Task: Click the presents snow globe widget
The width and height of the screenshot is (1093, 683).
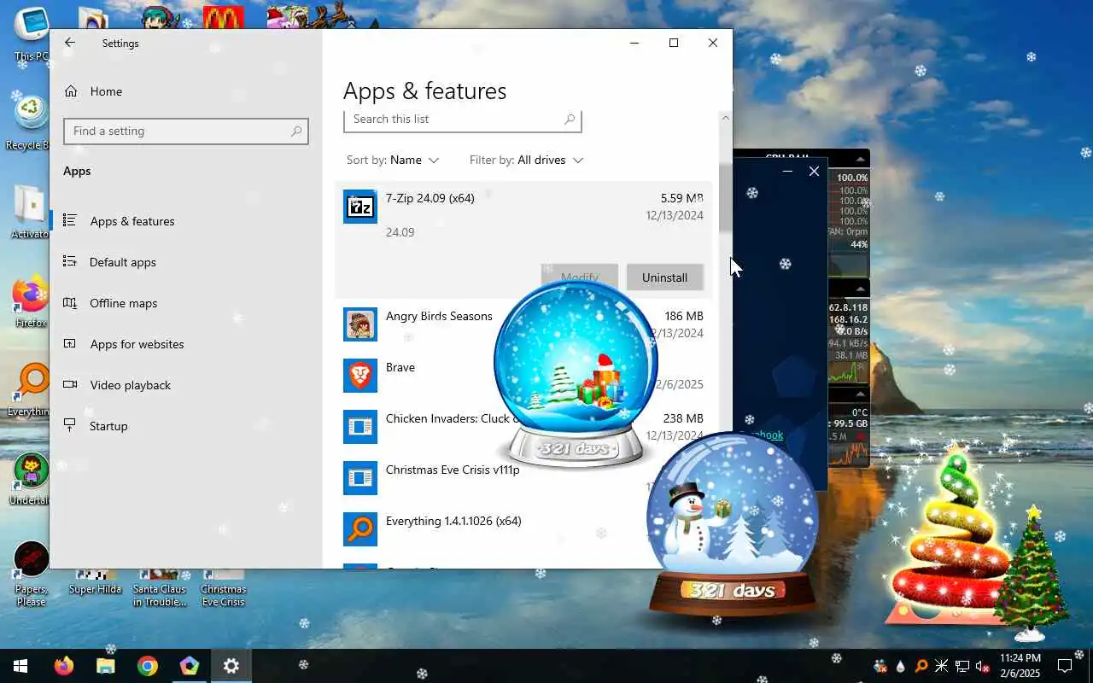Action: click(576, 374)
